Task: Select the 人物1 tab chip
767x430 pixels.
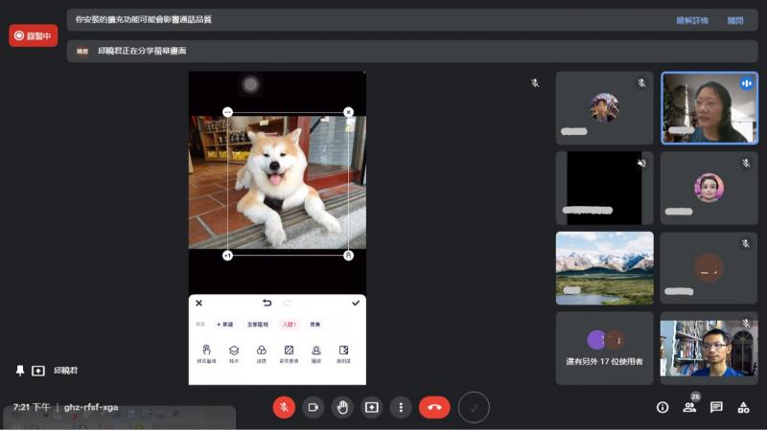Action: pos(289,325)
